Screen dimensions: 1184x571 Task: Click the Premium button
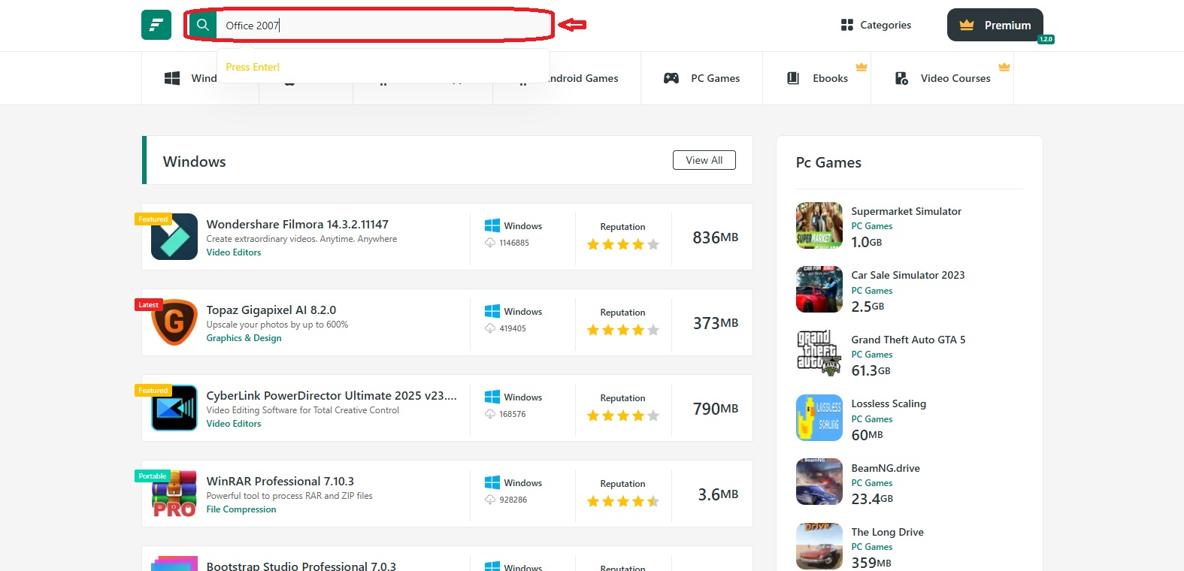[x=995, y=25]
